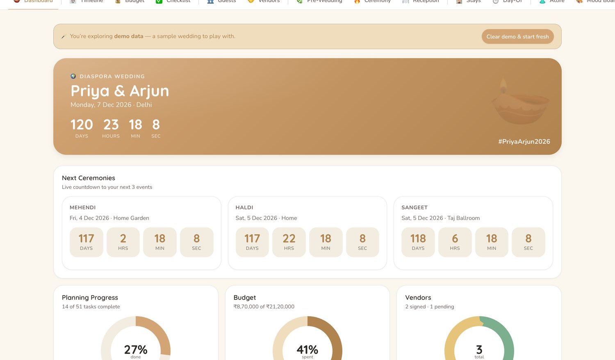
Task: Click the Clear demo & start fresh button
Action: click(x=517, y=36)
